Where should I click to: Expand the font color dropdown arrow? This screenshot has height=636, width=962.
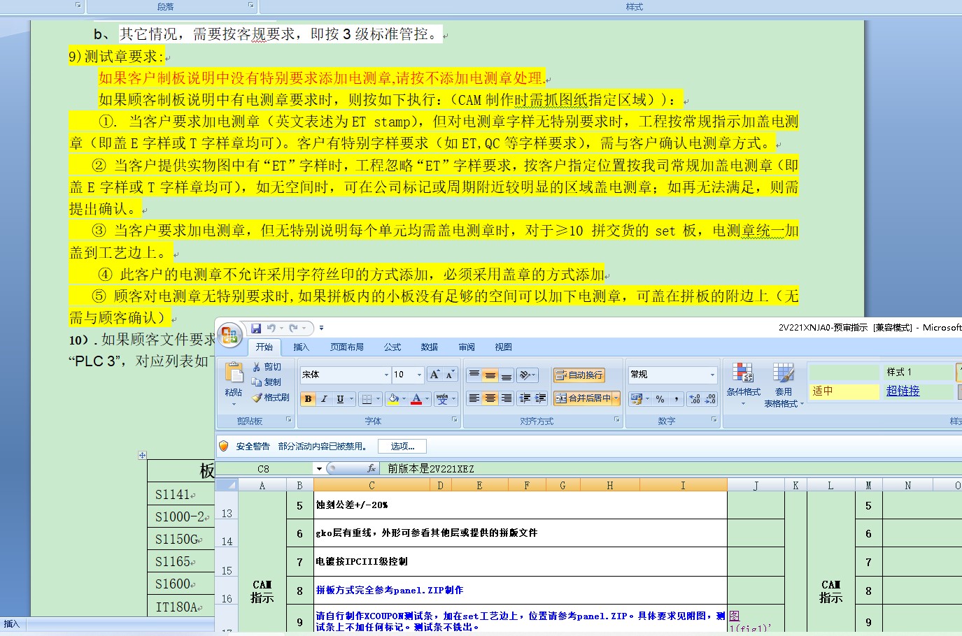(x=427, y=398)
